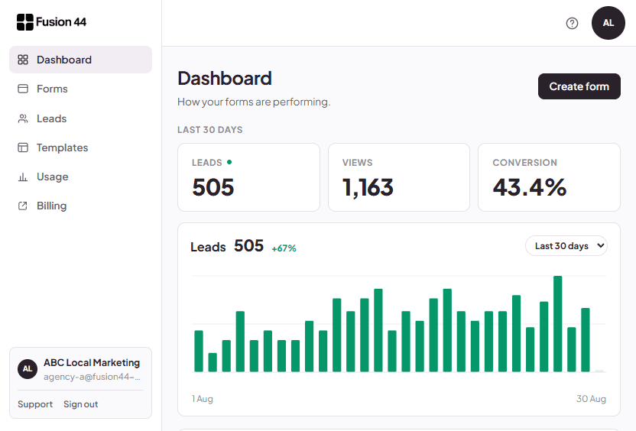636x431 pixels.
Task: Click the Leads 505 stat card
Action: tap(248, 177)
